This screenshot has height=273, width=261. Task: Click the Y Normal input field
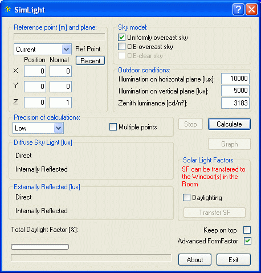click(60, 87)
